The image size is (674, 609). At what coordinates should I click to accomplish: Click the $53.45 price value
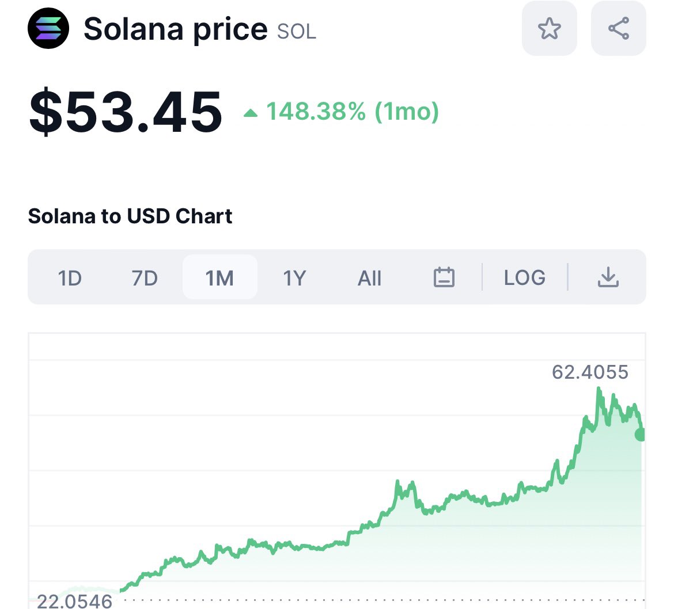126,111
